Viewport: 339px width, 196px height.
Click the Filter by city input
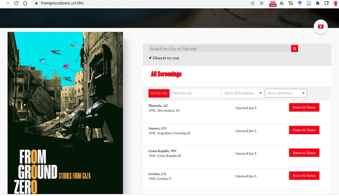pyautogui.click(x=195, y=93)
